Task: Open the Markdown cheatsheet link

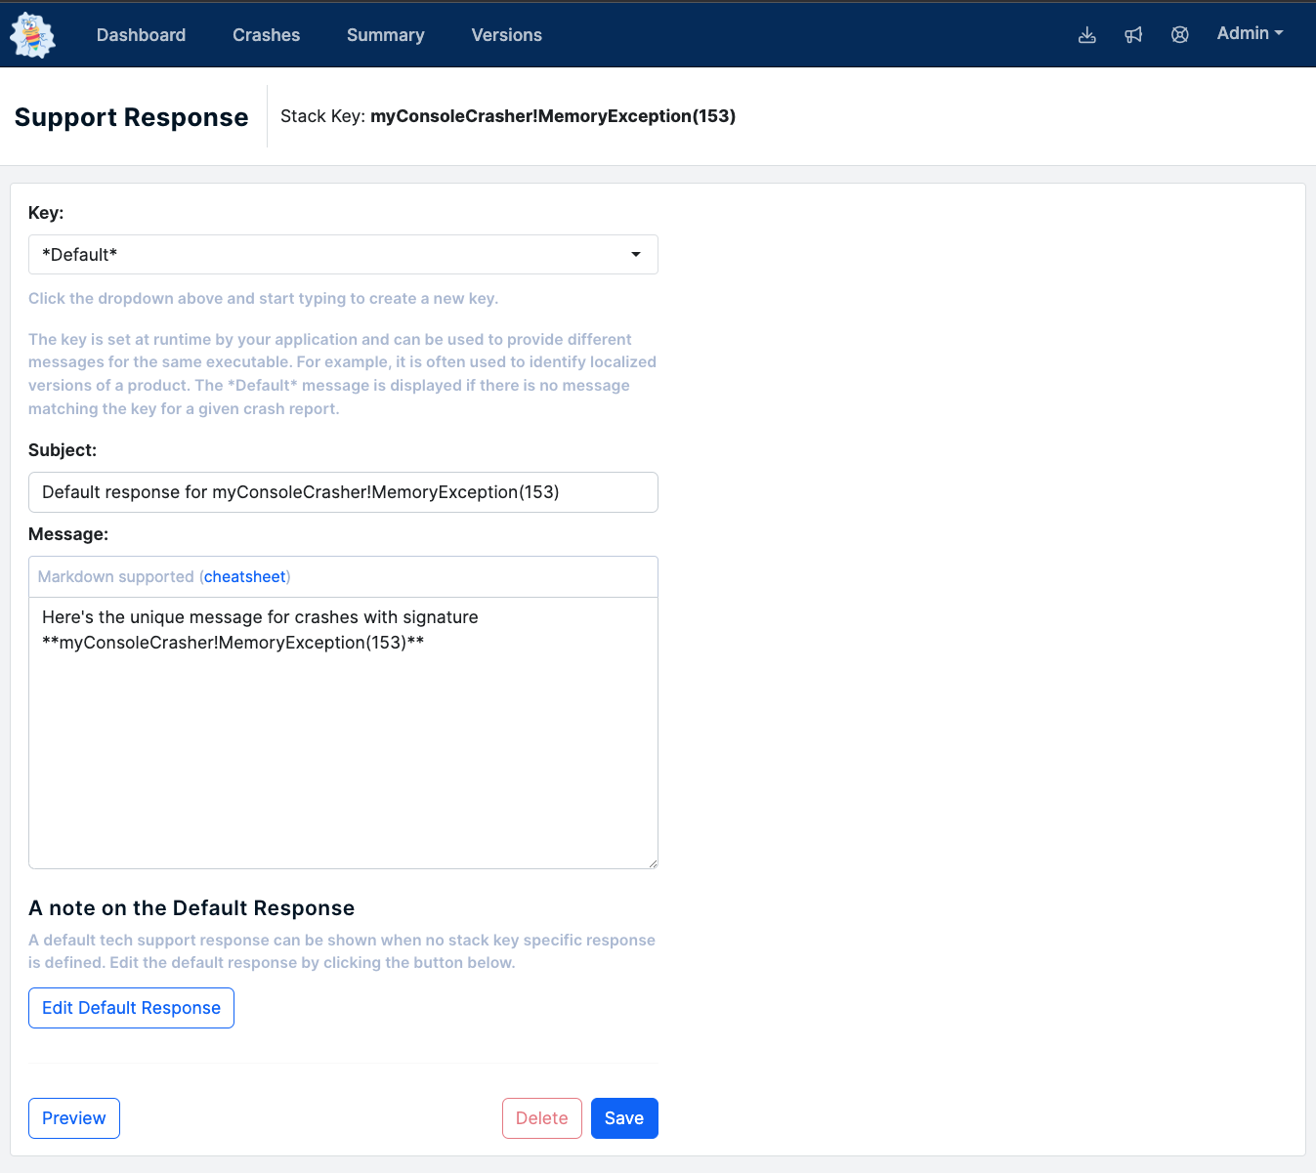Action: pos(245,577)
